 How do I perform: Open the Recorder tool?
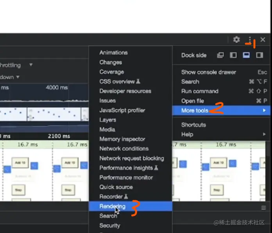tap(131, 197)
